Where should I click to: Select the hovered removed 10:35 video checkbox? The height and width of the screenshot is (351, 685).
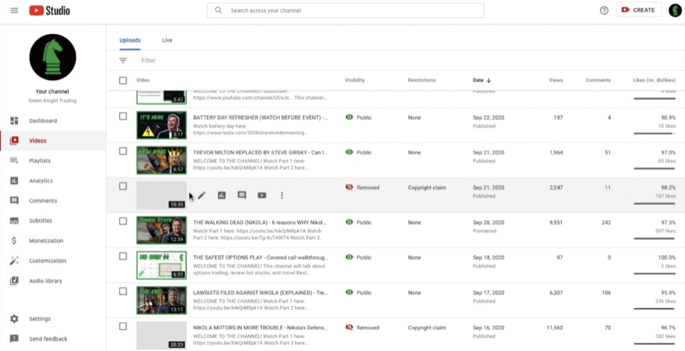click(x=123, y=186)
